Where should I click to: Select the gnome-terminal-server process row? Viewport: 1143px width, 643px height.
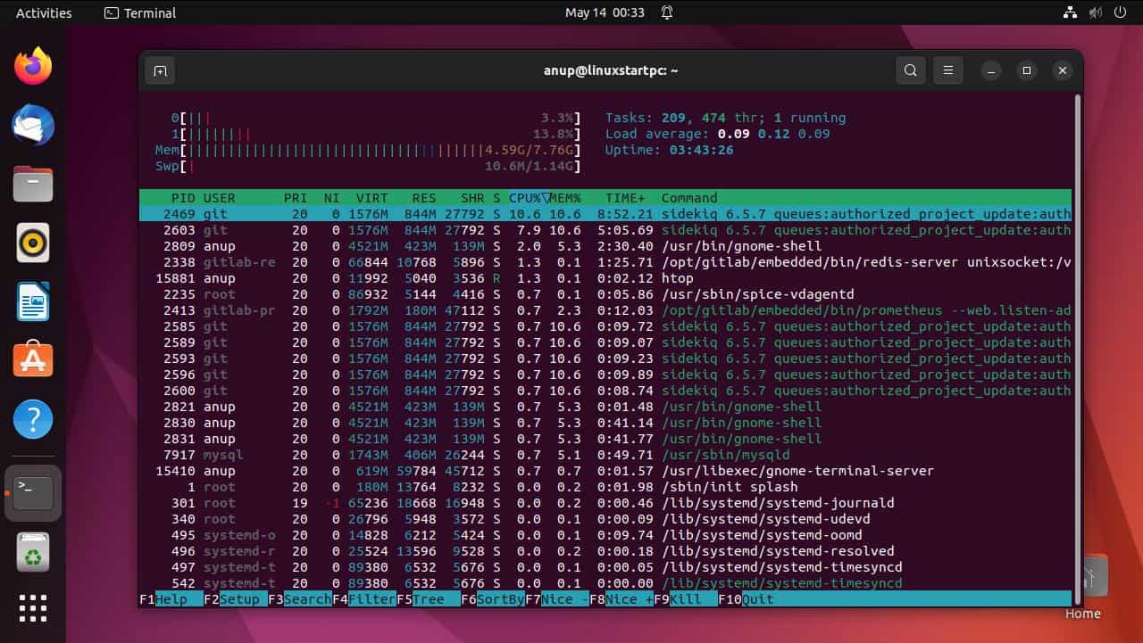click(x=605, y=471)
